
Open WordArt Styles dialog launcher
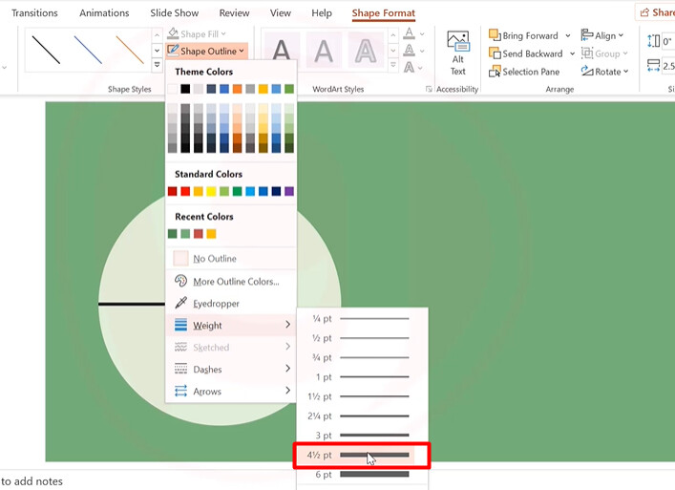click(x=429, y=89)
